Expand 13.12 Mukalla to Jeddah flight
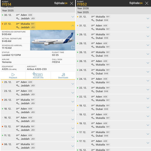This screenshot has width=151, height=151. [73, 128]
